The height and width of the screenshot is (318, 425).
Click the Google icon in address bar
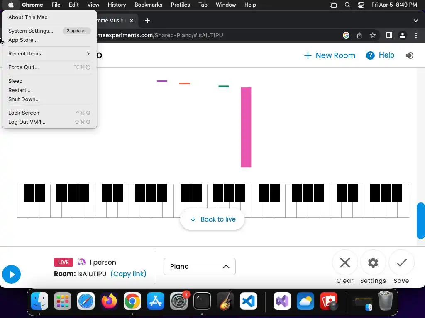pyautogui.click(x=346, y=35)
